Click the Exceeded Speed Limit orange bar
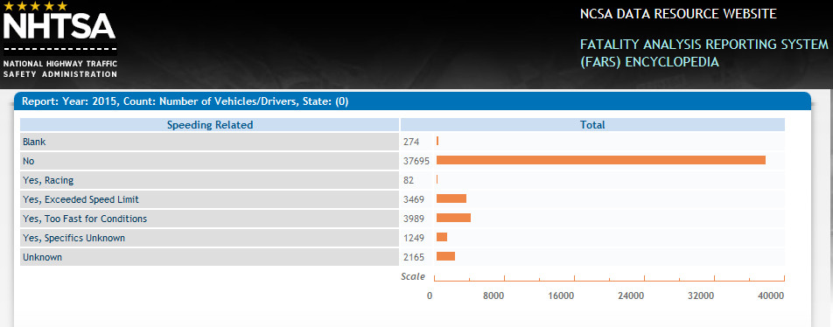This screenshot has height=327, width=833. point(451,198)
